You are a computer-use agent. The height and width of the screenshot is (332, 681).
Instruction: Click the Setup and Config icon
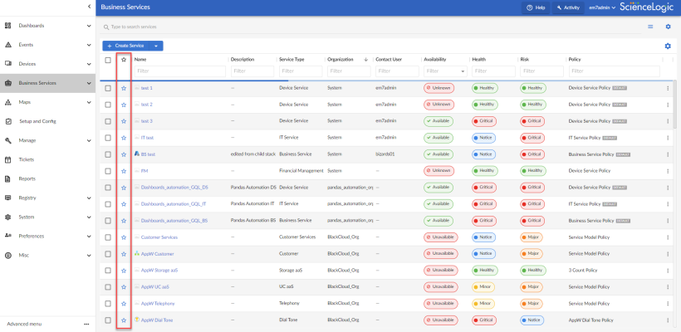coord(8,121)
